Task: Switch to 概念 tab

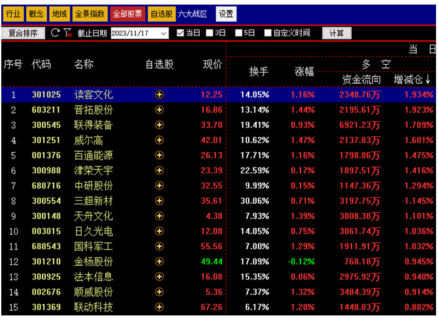Action: (36, 14)
